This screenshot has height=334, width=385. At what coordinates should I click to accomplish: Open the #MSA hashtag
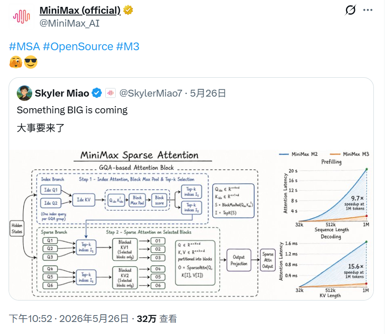tap(24, 46)
